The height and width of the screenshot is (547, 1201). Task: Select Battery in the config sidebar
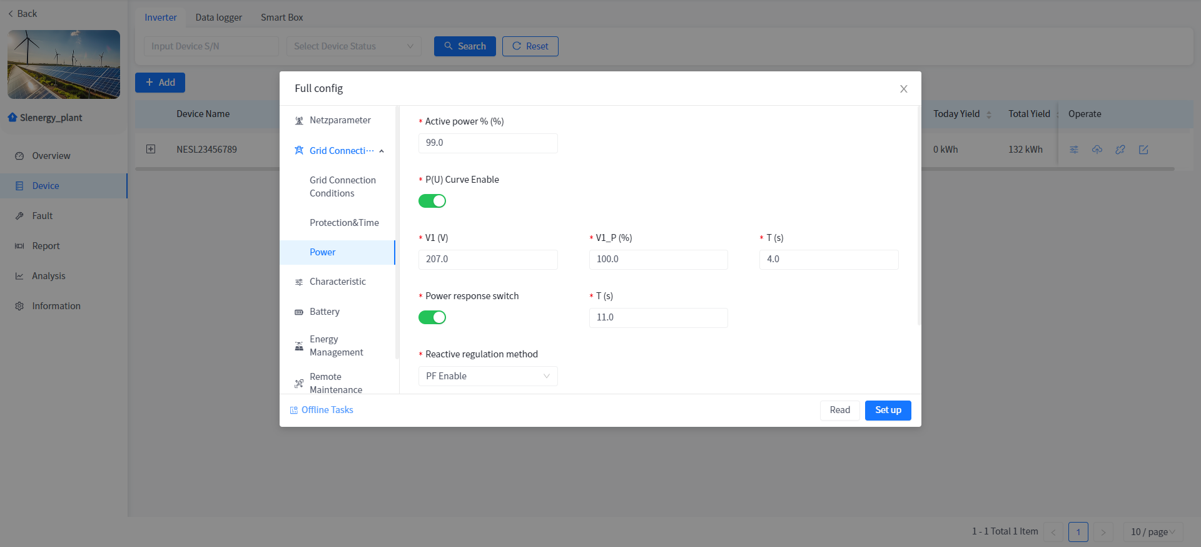click(325, 312)
